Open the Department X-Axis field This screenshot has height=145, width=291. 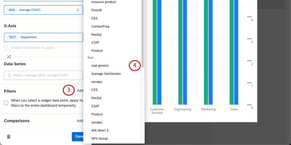coord(43,37)
